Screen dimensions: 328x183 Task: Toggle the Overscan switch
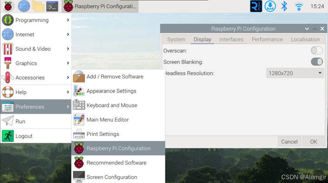pos(317,50)
